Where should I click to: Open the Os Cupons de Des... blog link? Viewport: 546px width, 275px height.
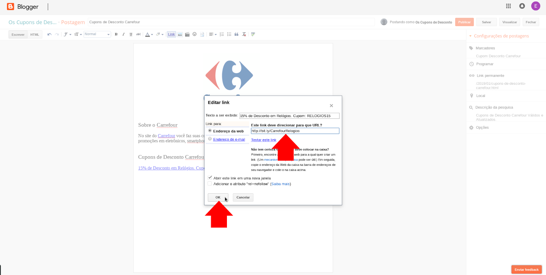(x=32, y=22)
